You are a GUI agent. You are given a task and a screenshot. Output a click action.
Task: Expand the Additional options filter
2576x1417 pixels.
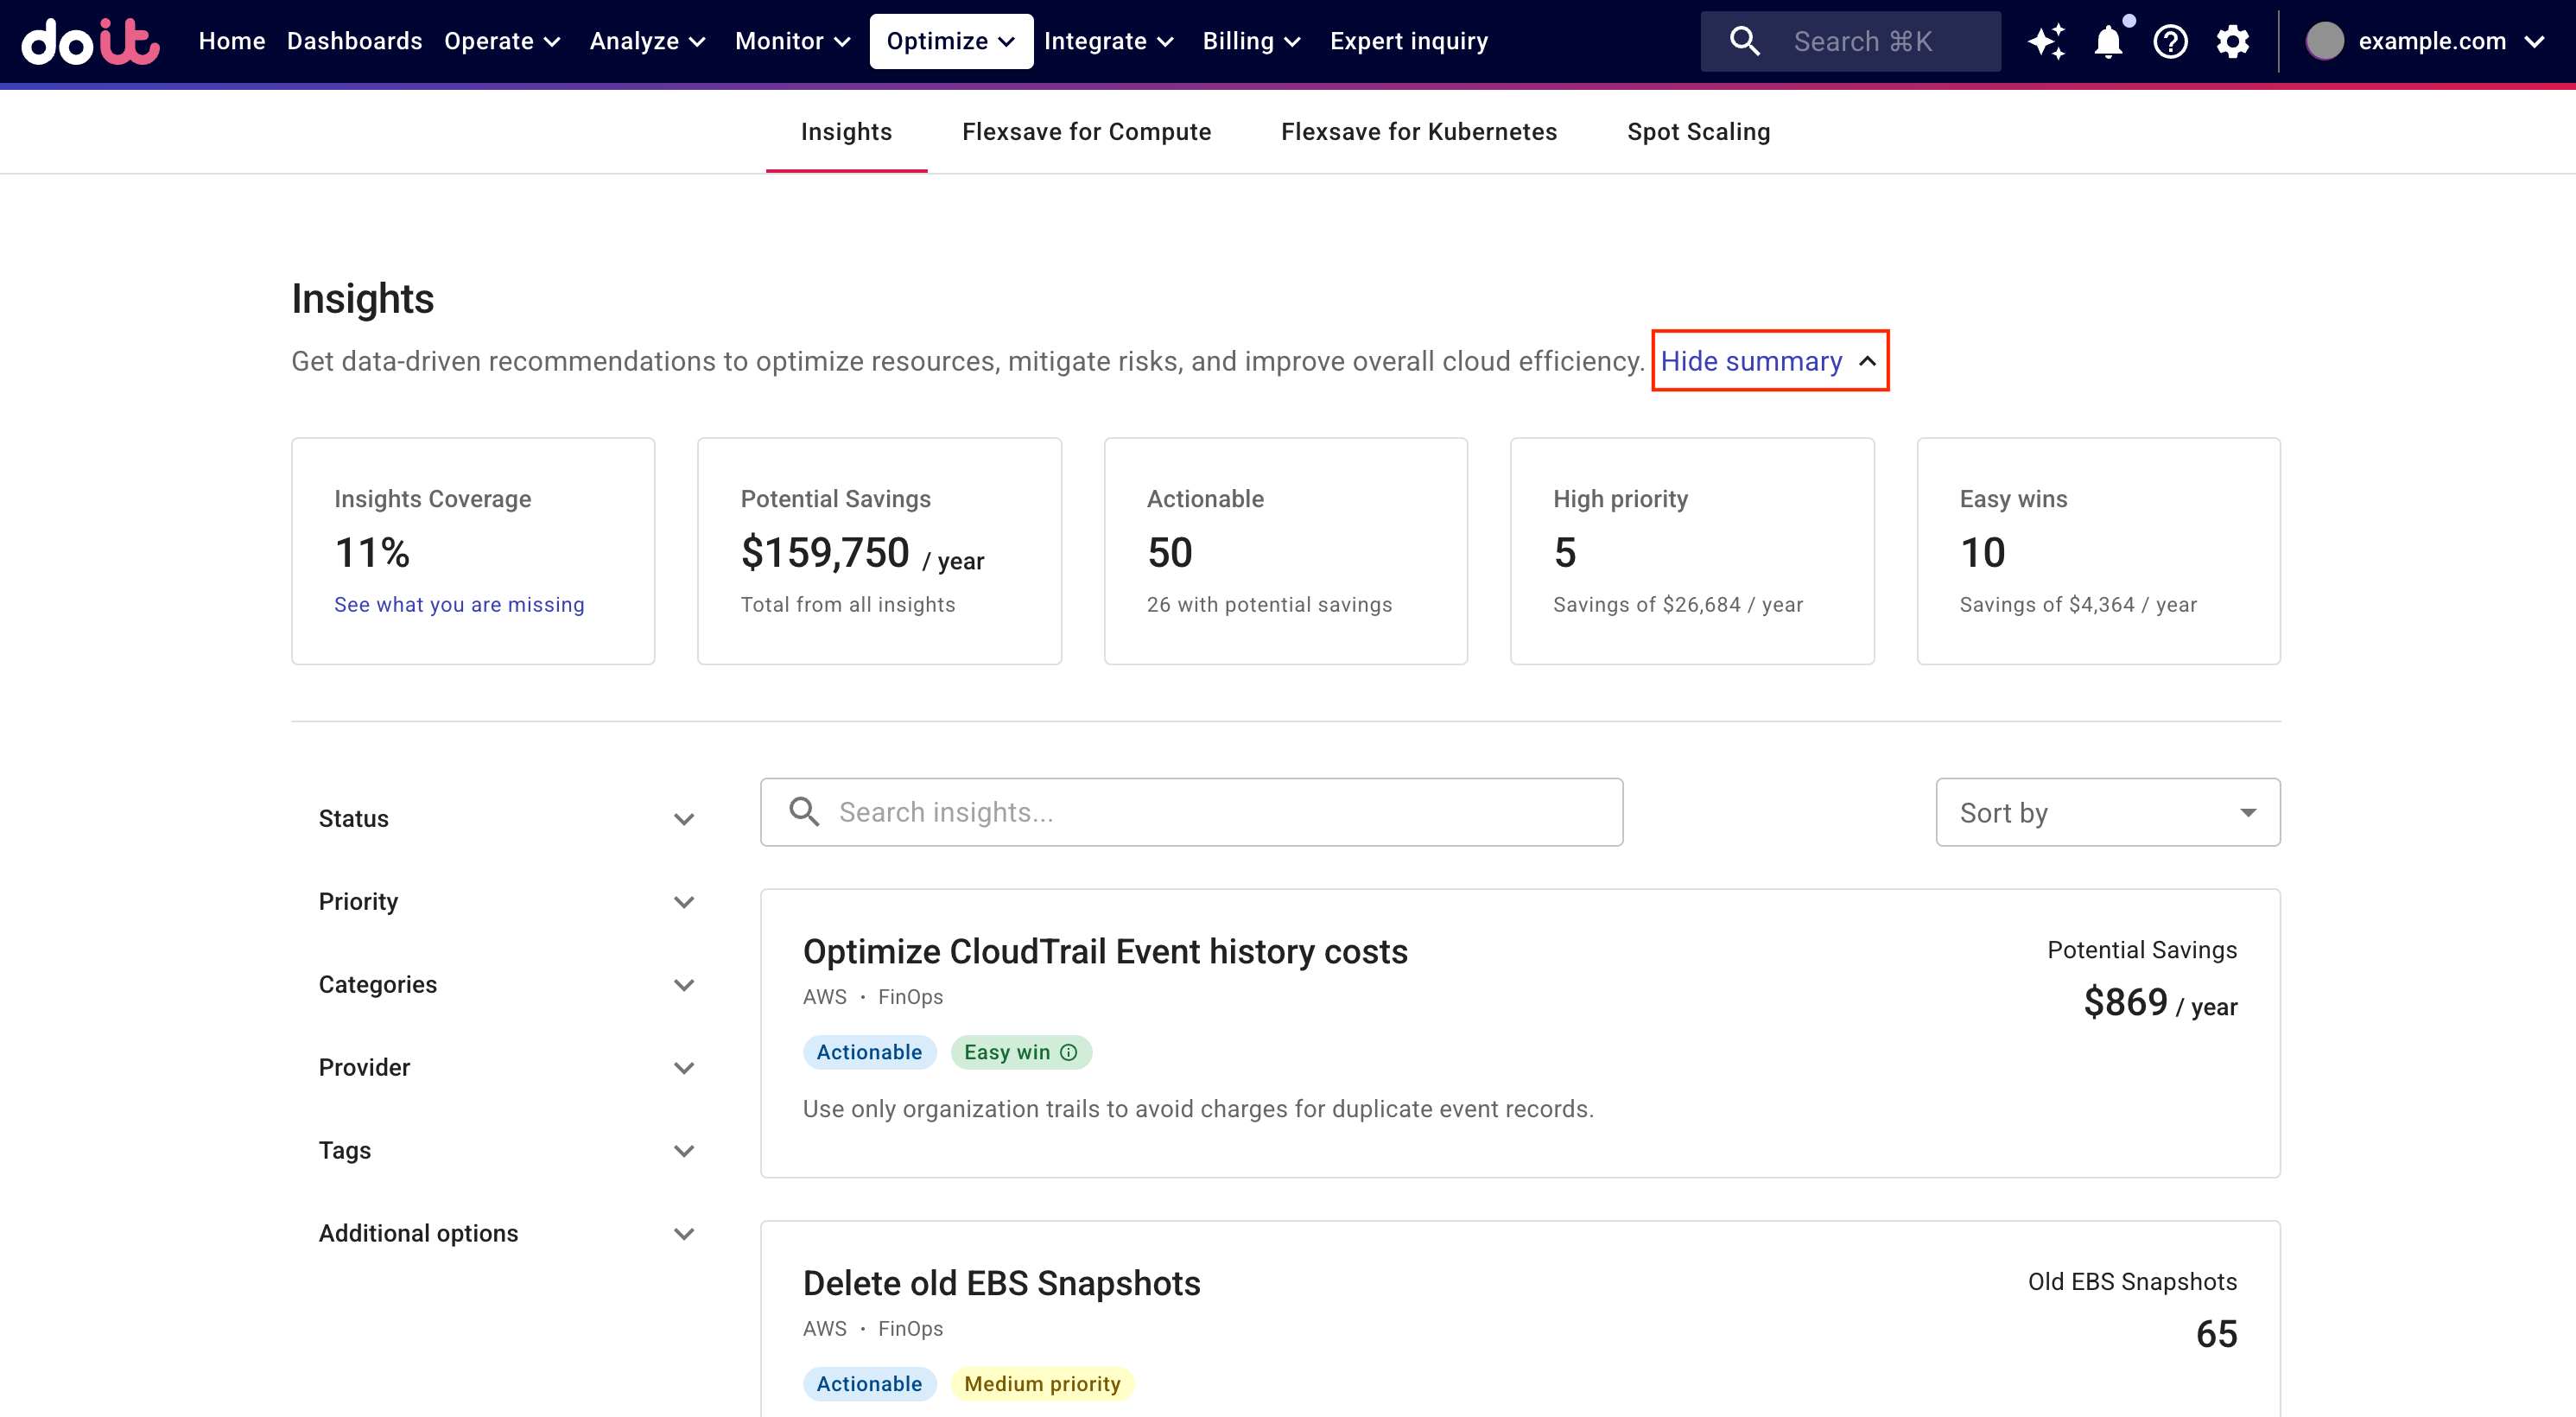[x=506, y=1233]
